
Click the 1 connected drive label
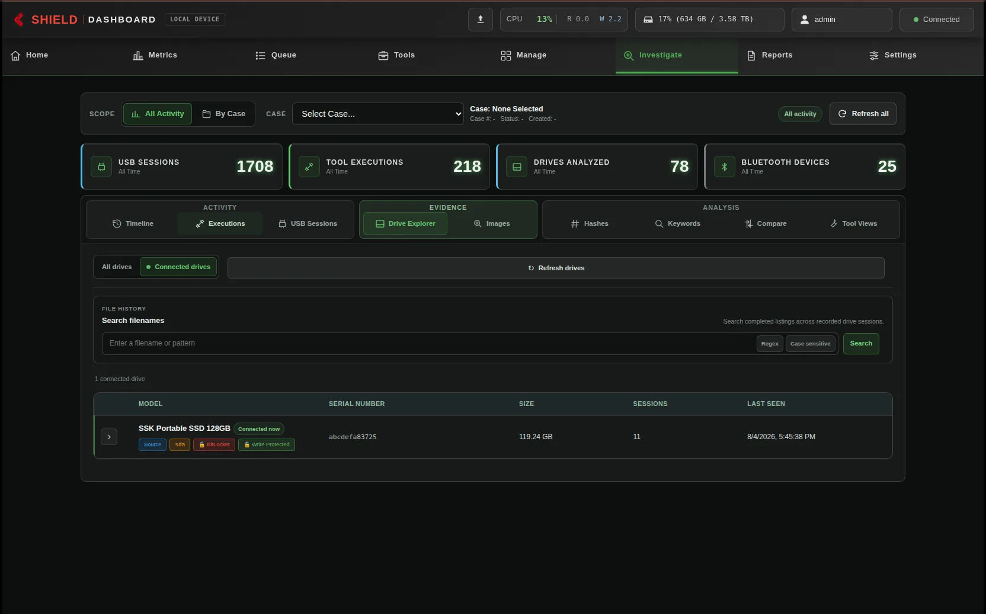[x=120, y=379]
